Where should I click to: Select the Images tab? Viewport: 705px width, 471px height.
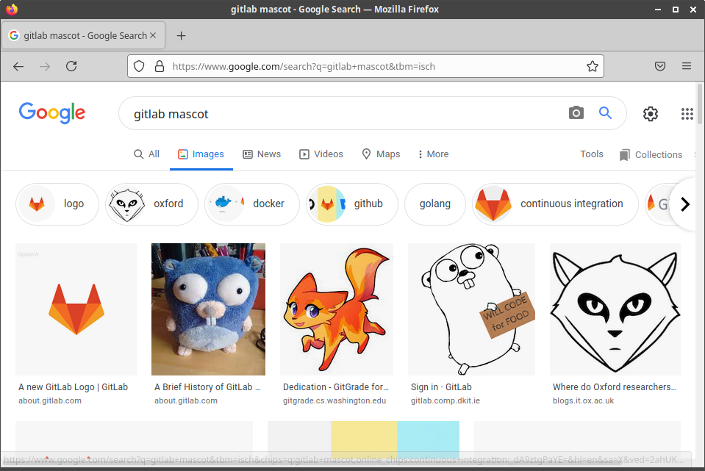(x=201, y=154)
